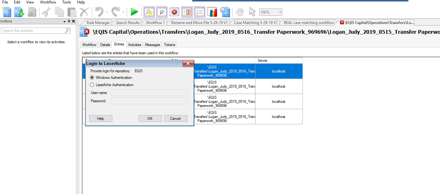Select the Laserfiche Authentication radio button
The width and height of the screenshot is (440, 194).
(92, 85)
